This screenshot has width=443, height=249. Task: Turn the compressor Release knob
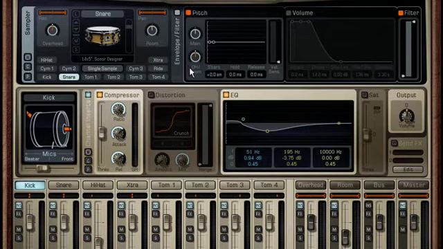click(x=118, y=158)
